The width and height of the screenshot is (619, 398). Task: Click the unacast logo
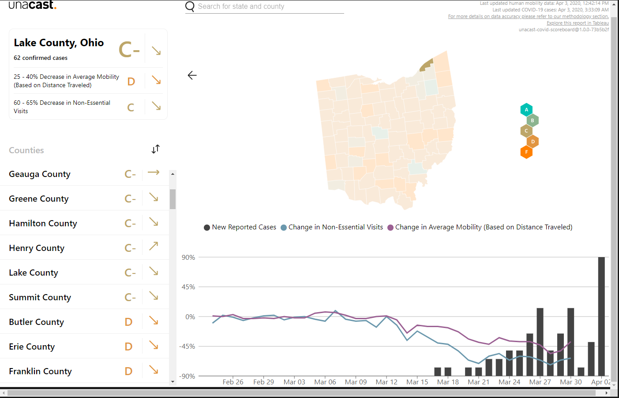[x=33, y=5]
